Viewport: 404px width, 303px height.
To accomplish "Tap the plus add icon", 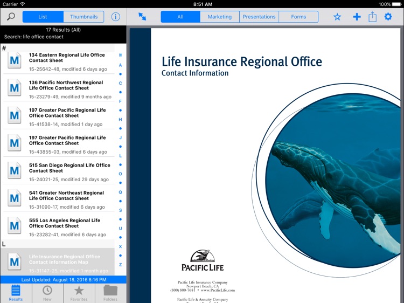I will (357, 17).
